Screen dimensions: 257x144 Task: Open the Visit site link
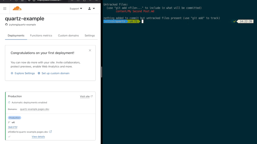coord(85,97)
